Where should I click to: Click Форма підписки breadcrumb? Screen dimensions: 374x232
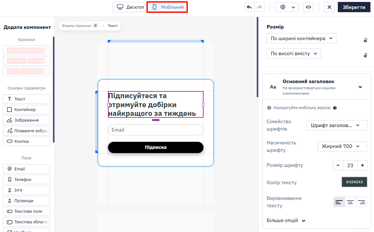[77, 26]
